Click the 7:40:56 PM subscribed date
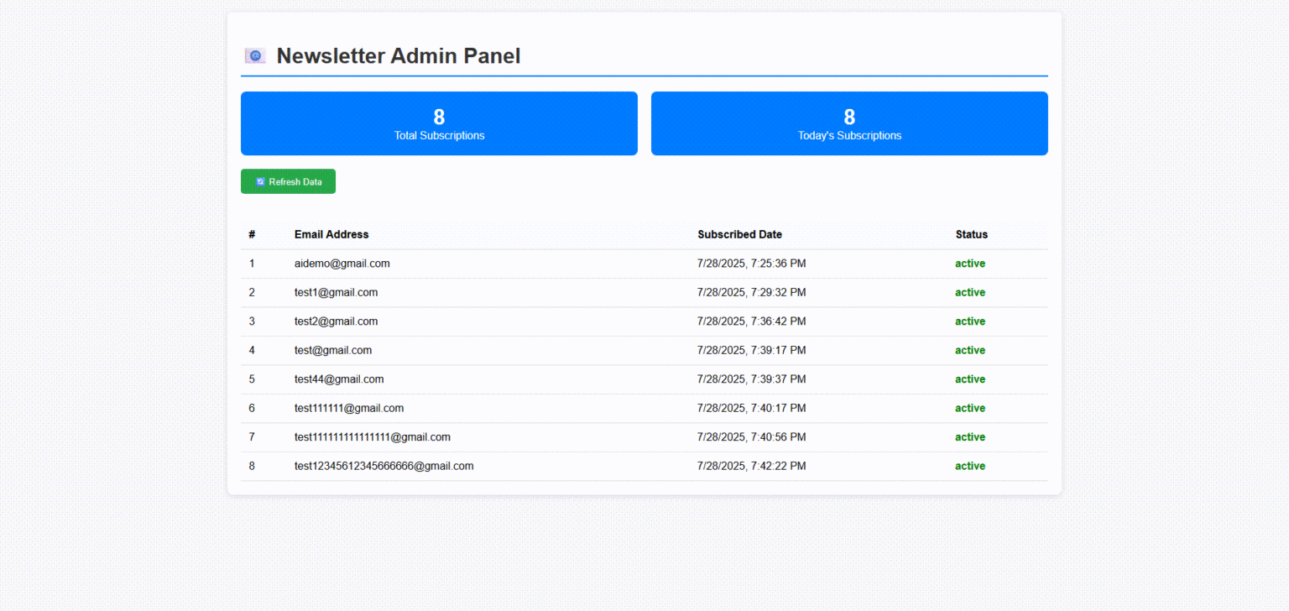 [x=751, y=437]
